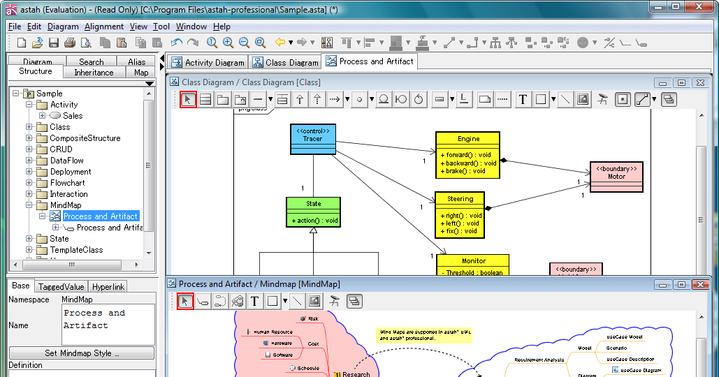Open the Alignment menu

click(x=104, y=27)
